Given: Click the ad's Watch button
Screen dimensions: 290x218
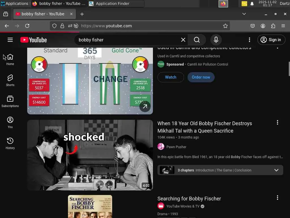Looking at the screenshot, I should 170,77.
